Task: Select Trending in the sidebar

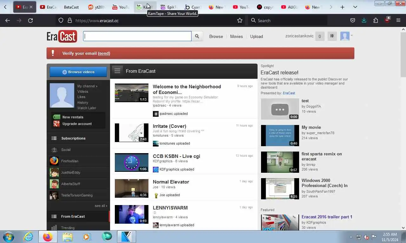Action: pos(68,228)
